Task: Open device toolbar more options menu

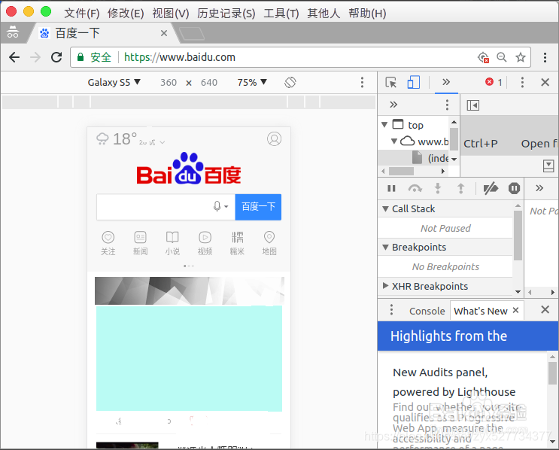Action: pos(362,82)
